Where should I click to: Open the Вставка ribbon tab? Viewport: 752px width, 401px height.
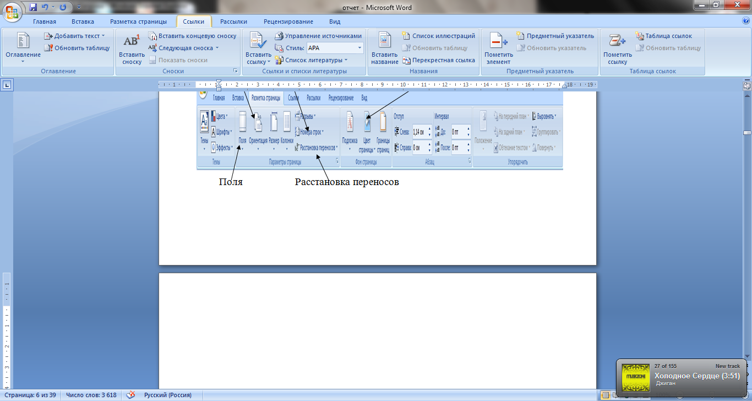83,21
